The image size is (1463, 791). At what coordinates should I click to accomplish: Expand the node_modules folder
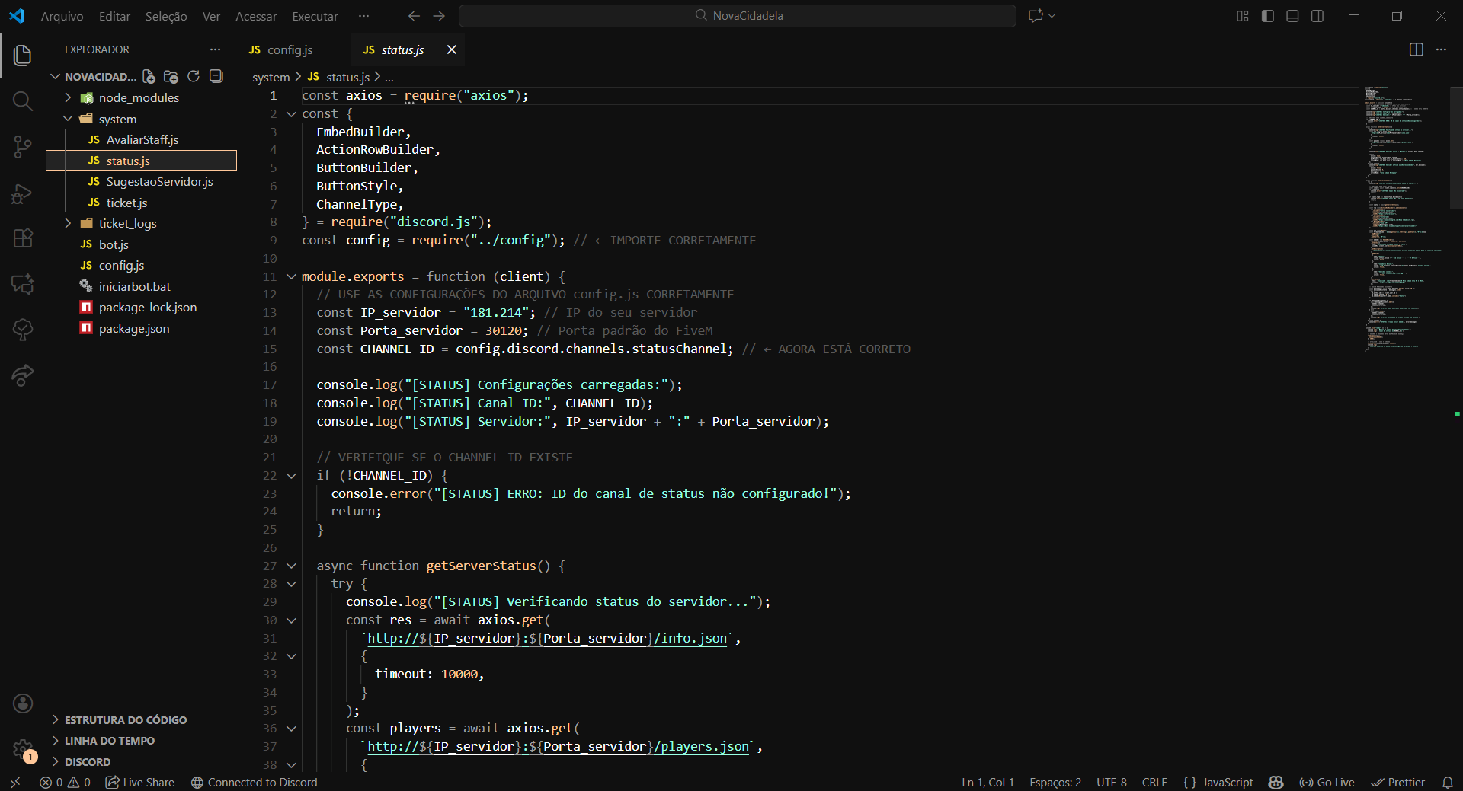(138, 98)
